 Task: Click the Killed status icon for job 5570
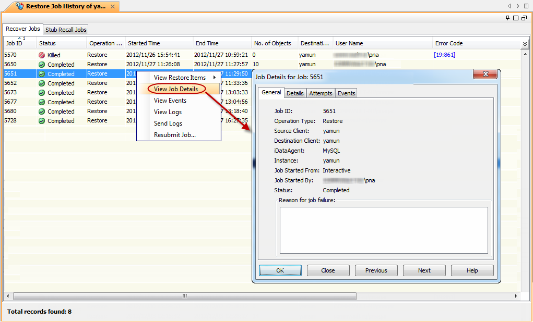42,55
